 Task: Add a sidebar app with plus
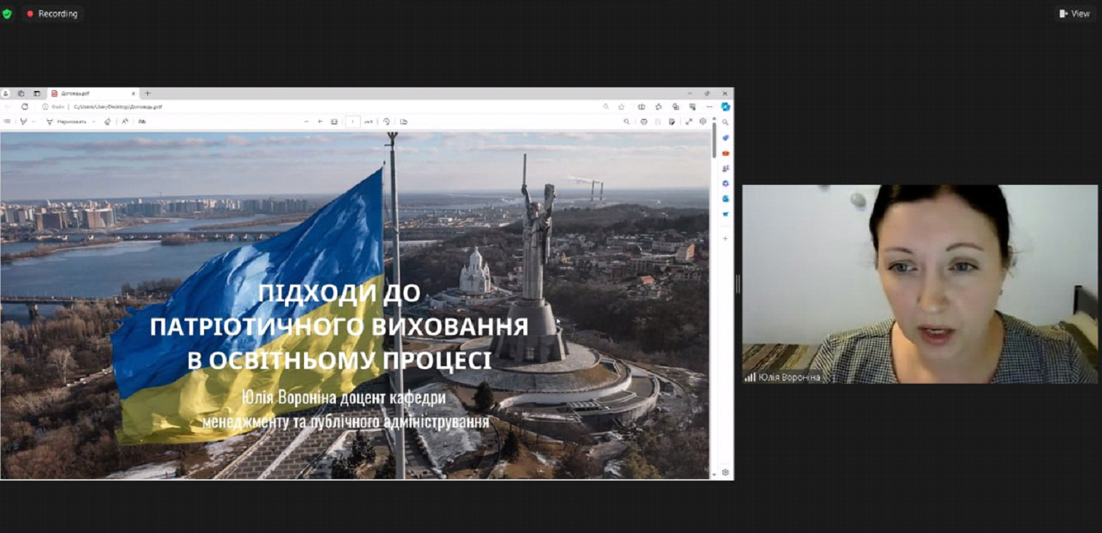(x=725, y=238)
